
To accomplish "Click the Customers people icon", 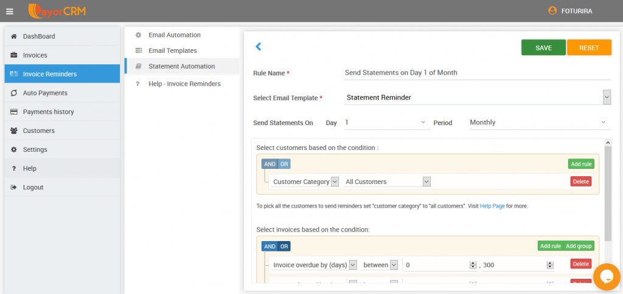I will (14, 131).
